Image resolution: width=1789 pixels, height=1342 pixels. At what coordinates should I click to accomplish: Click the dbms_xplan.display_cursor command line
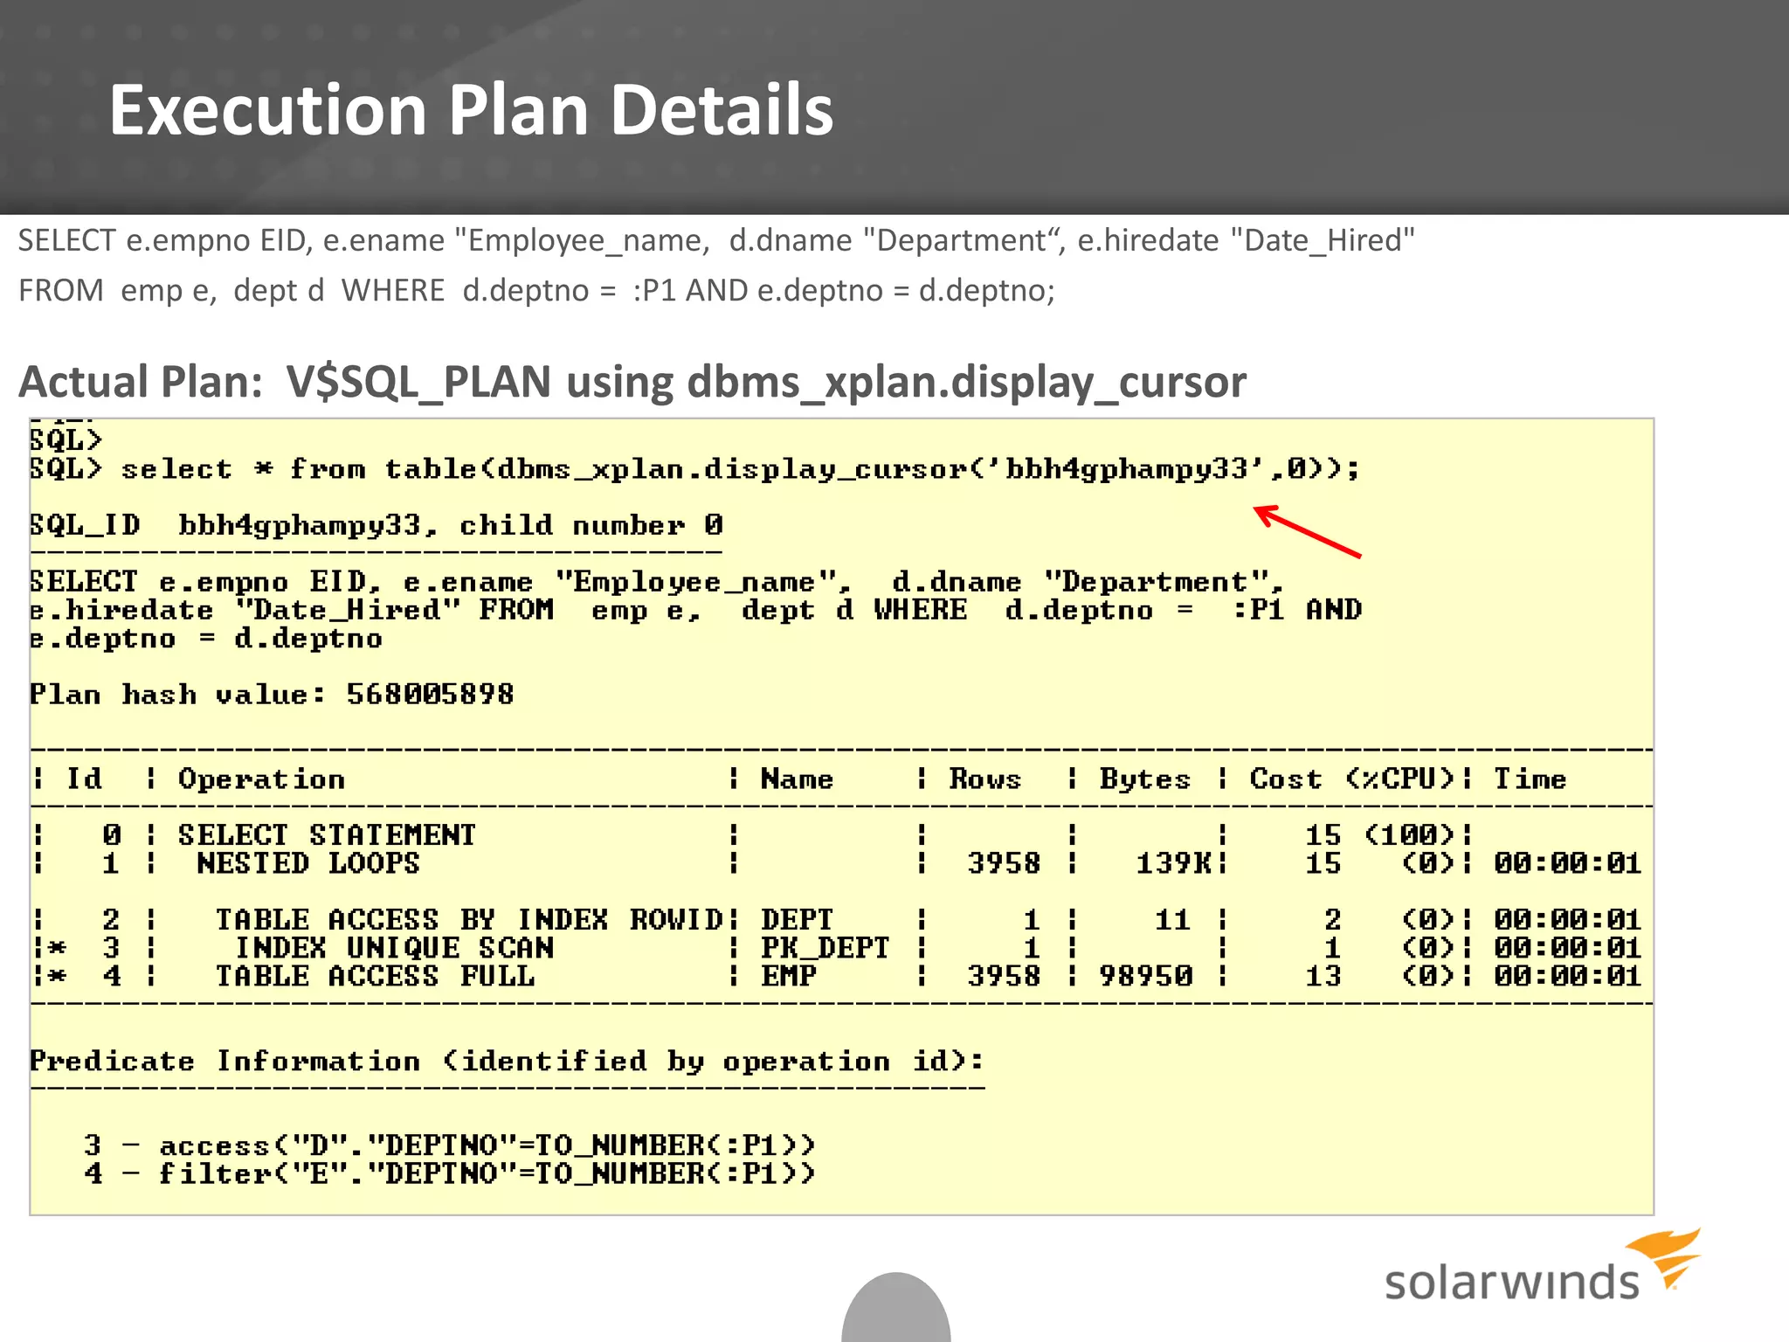695,469
